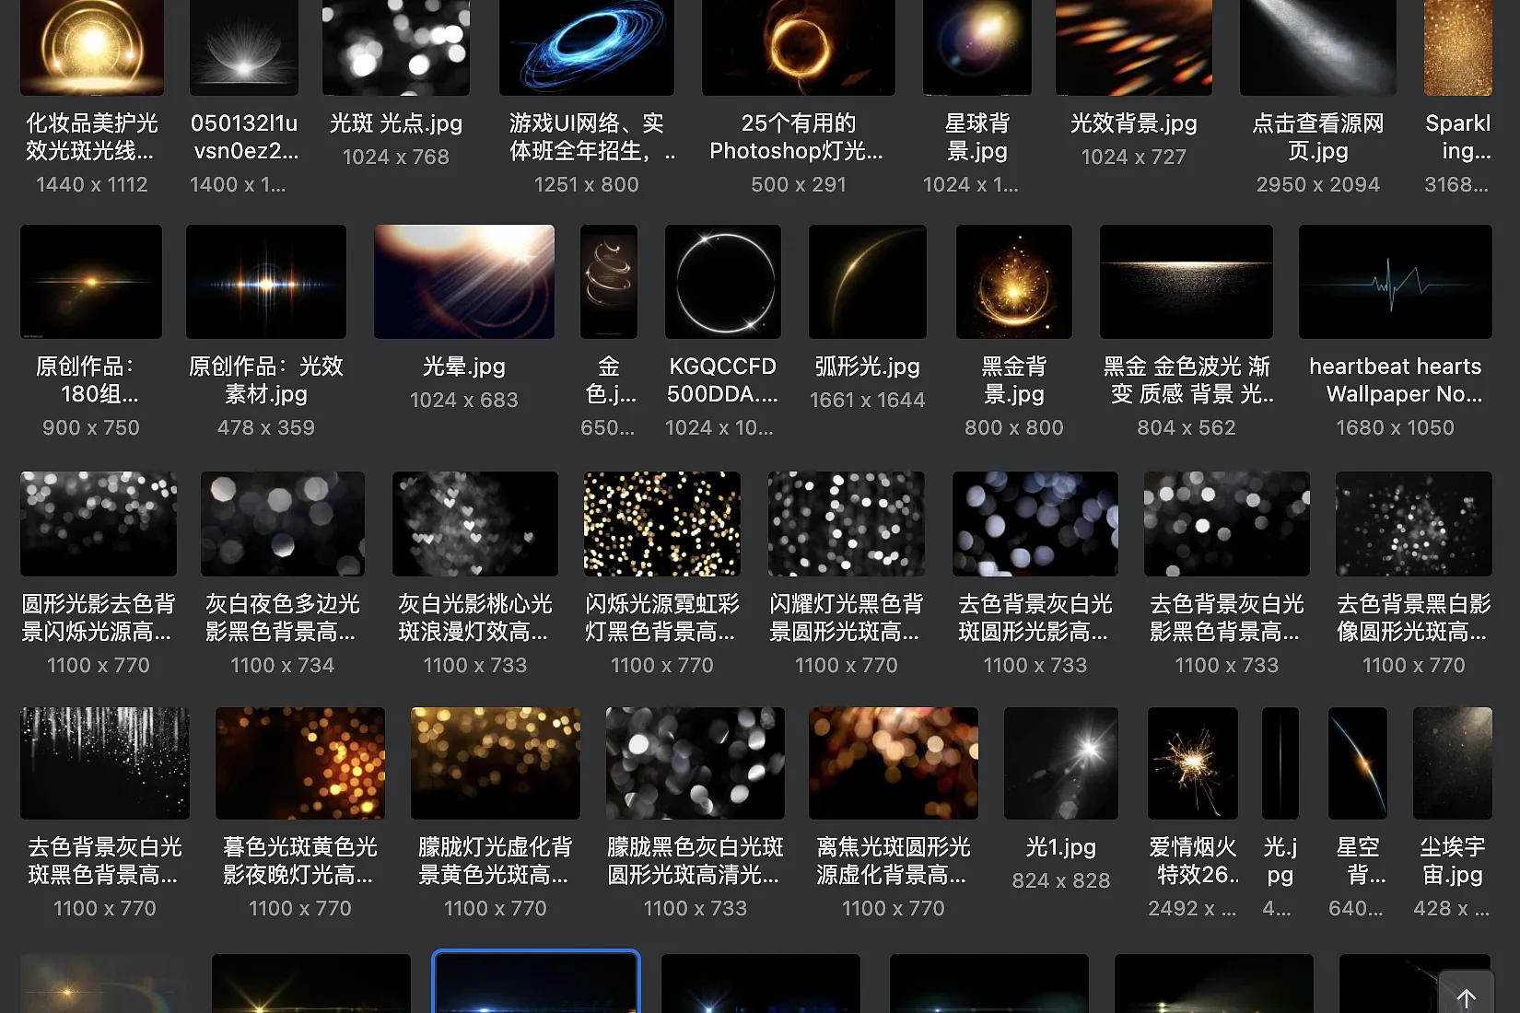Open the 暮色光斑黄色光影 thumbnail

coord(300,763)
